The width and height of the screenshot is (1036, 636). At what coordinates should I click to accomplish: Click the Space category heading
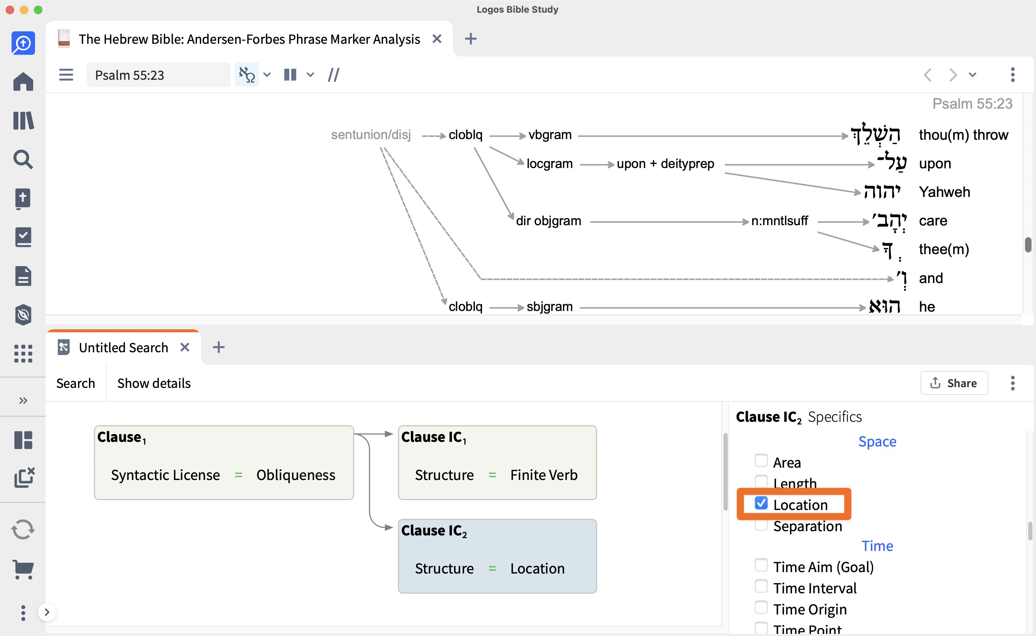(x=877, y=441)
